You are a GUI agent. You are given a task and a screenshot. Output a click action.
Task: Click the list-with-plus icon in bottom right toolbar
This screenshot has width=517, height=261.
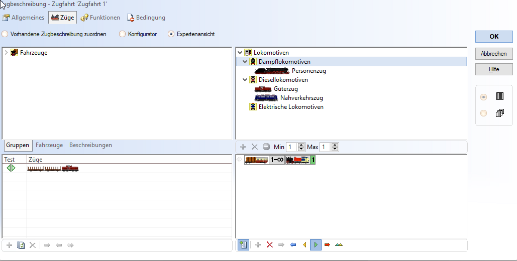[x=243, y=245]
